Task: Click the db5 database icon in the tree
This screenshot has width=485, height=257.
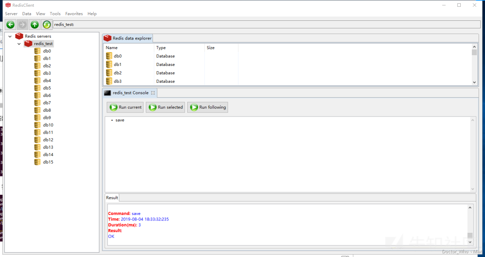Action: (37, 88)
